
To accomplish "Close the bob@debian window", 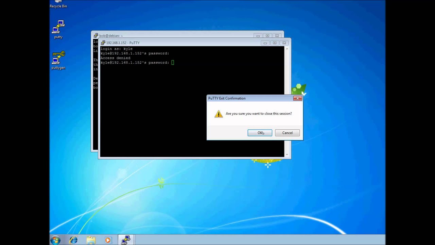I will pos(277,36).
